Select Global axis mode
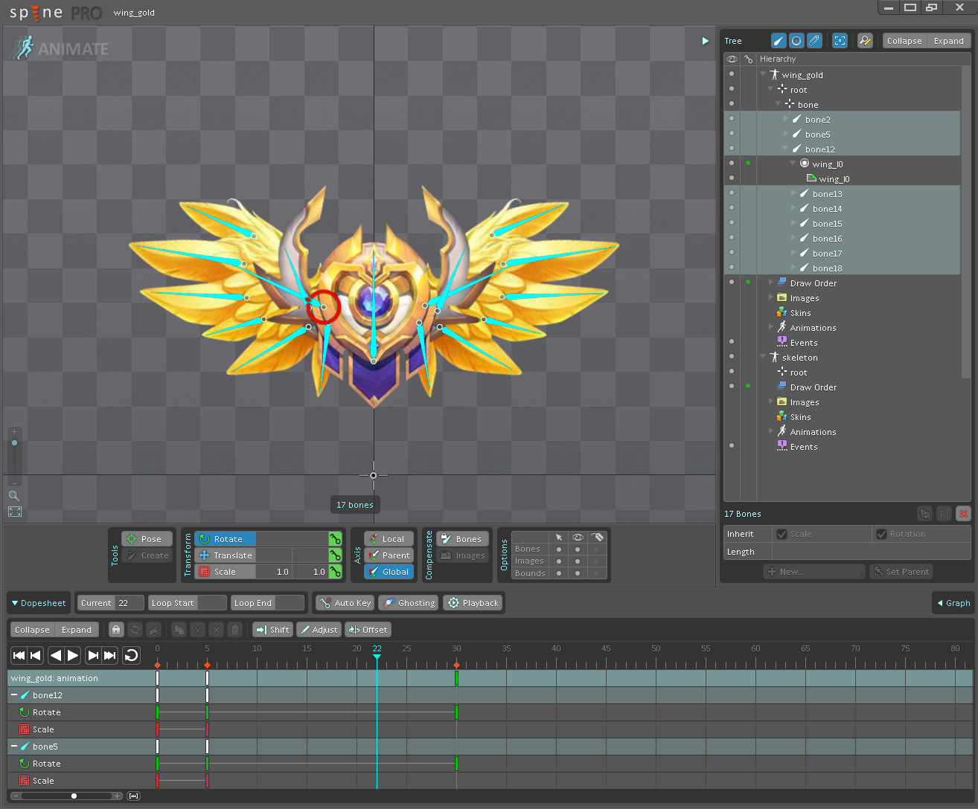This screenshot has height=809, width=978. 389,572
